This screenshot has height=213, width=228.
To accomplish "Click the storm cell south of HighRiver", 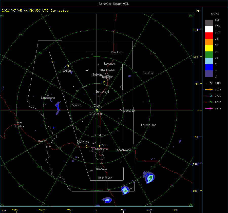I will 107,200.
